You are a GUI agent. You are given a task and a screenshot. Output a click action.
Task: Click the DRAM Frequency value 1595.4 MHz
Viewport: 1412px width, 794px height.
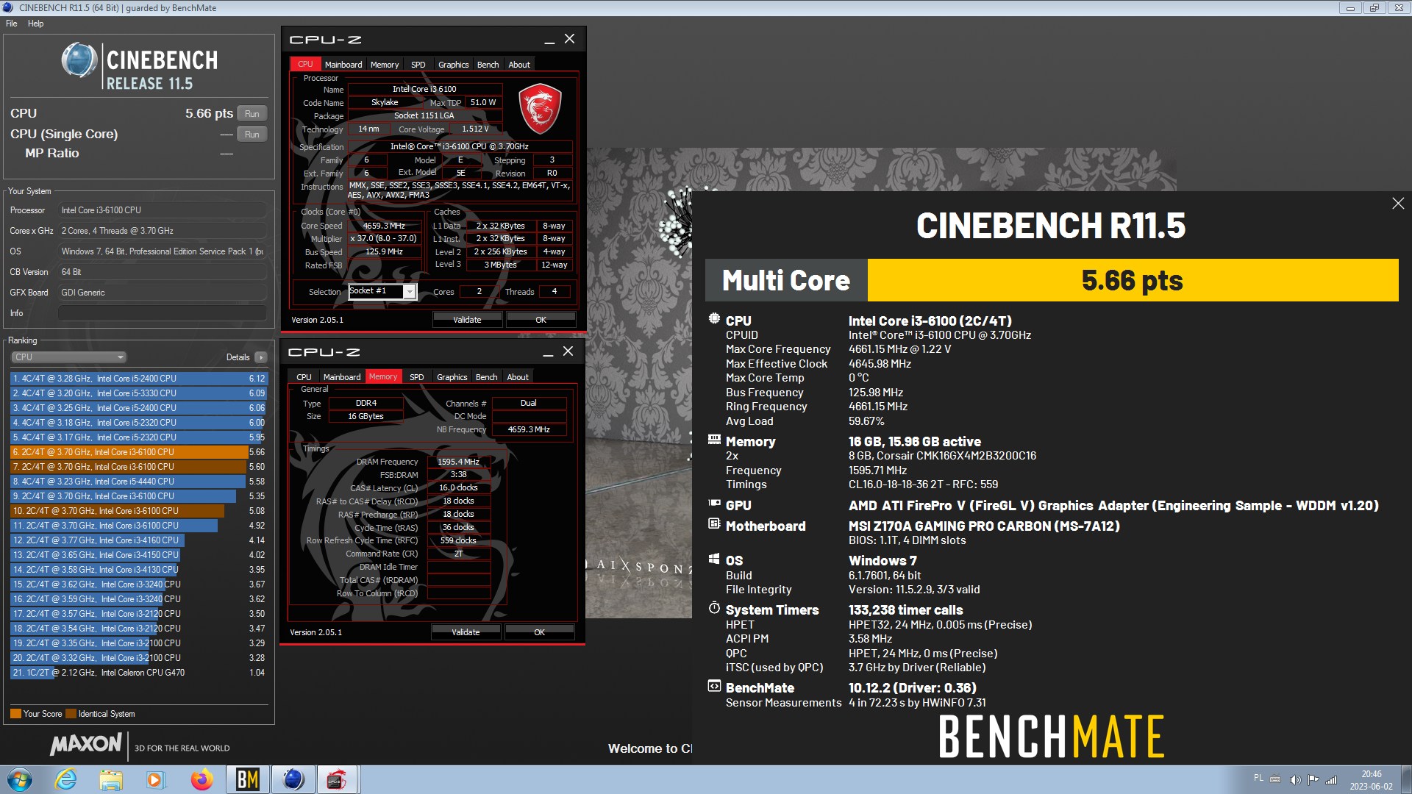point(458,462)
